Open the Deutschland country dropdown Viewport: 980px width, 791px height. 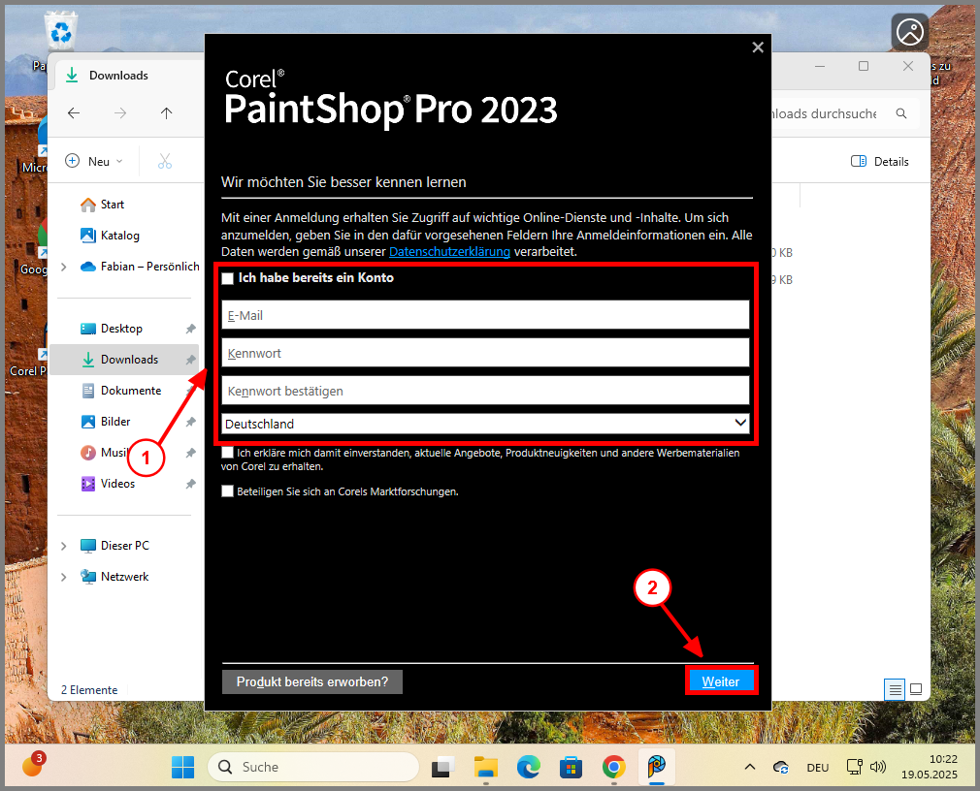(x=741, y=423)
